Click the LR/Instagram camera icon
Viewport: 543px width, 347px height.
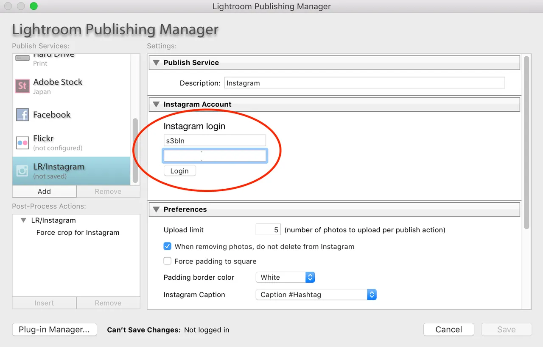pyautogui.click(x=22, y=171)
